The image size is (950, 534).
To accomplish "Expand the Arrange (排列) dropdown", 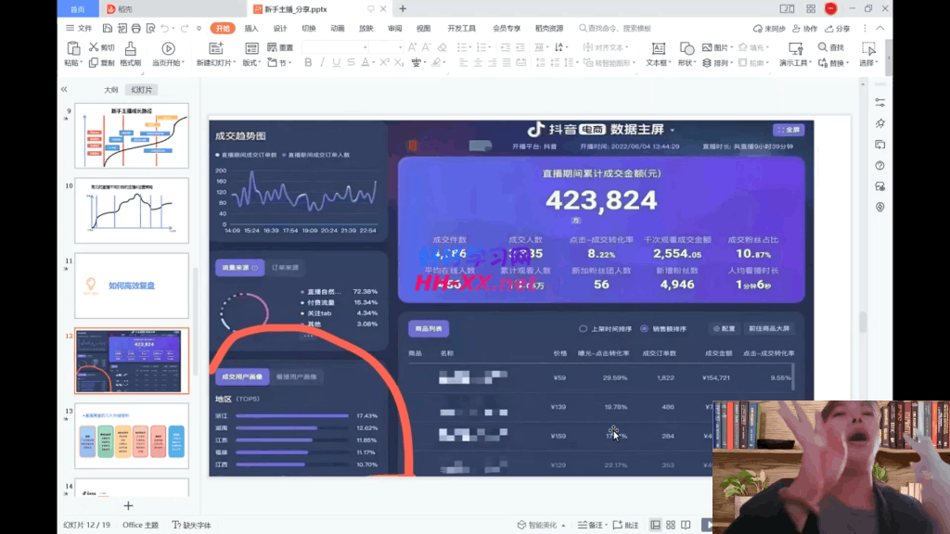I will (x=732, y=63).
